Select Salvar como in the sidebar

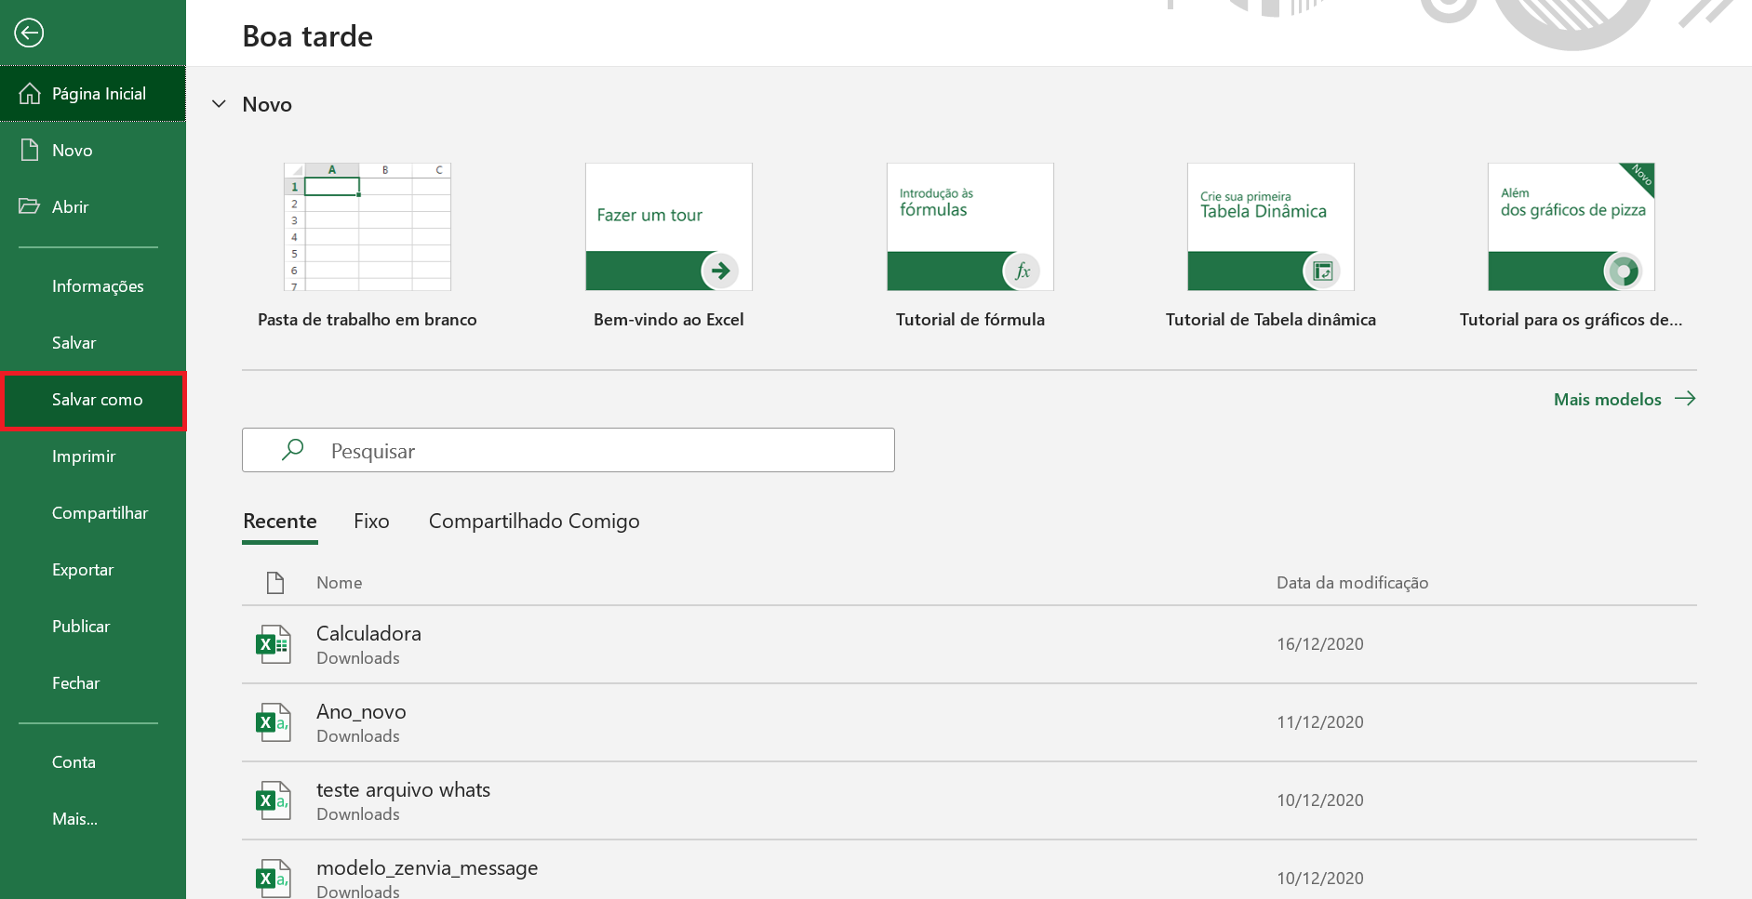pos(93,400)
